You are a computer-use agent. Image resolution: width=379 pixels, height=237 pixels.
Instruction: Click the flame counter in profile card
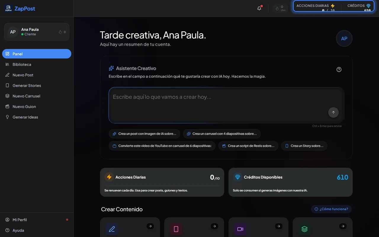coord(62,32)
